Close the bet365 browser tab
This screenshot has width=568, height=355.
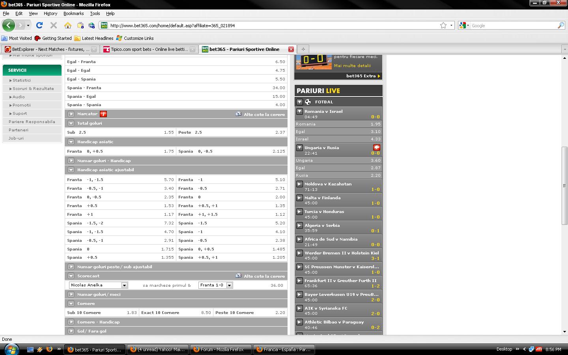(291, 49)
